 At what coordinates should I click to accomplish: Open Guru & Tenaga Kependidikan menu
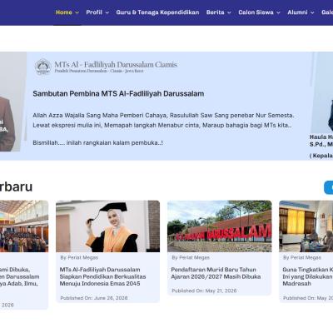point(157,12)
